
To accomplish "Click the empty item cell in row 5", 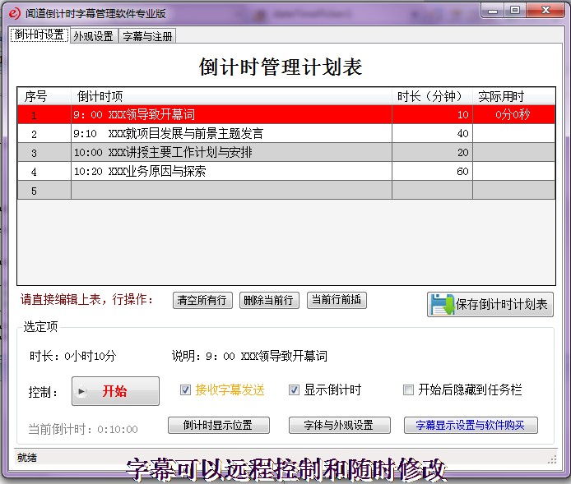I will [x=231, y=190].
